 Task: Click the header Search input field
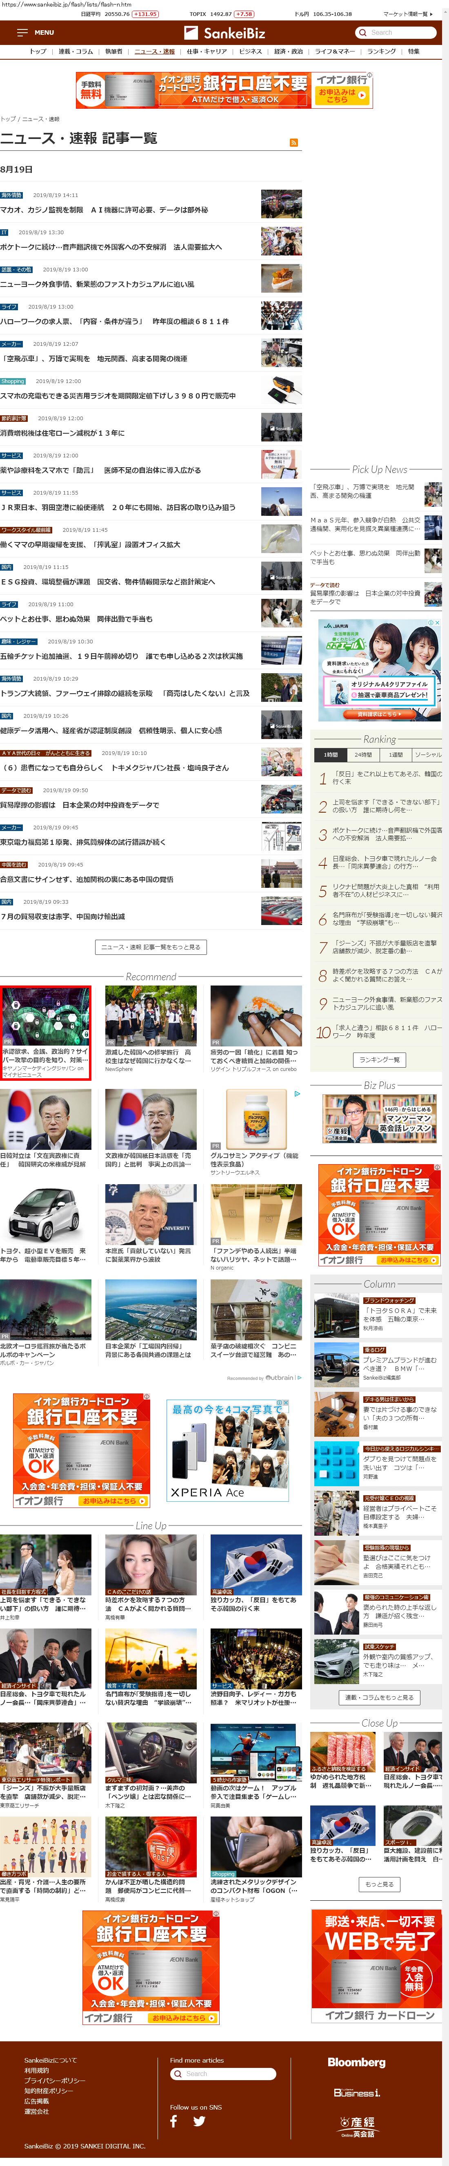(402, 33)
